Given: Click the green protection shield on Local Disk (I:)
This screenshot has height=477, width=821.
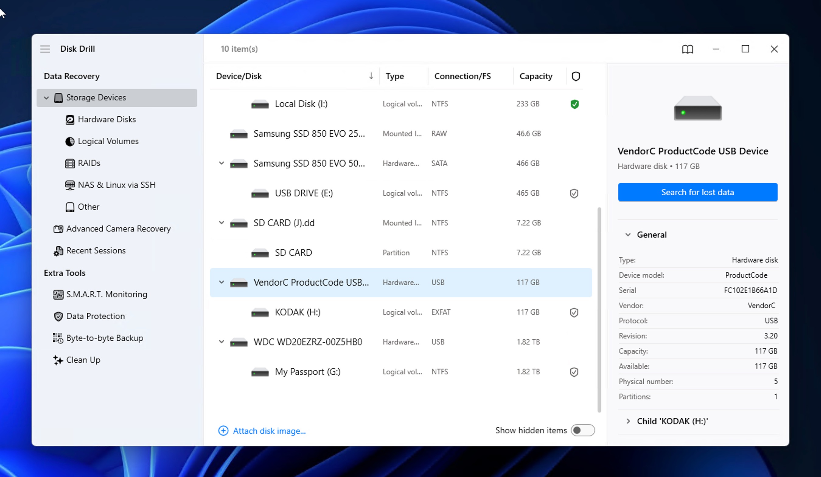Looking at the screenshot, I should point(575,104).
